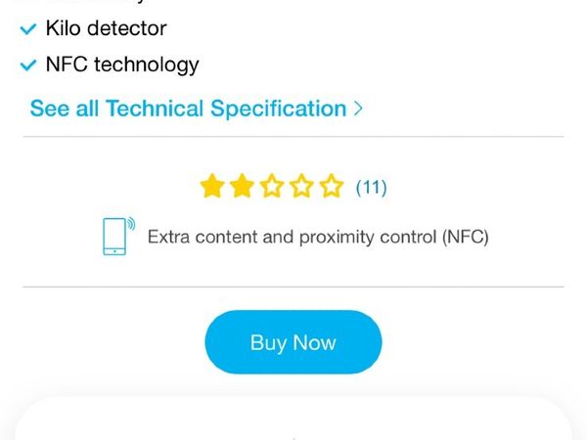The image size is (587, 440).
Task: Tap the Buy Now button
Action: pos(293,342)
